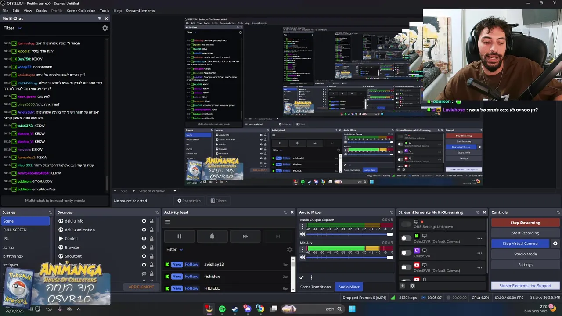This screenshot has width=562, height=316.
Task: Open the Docks menu
Action: 41,11
